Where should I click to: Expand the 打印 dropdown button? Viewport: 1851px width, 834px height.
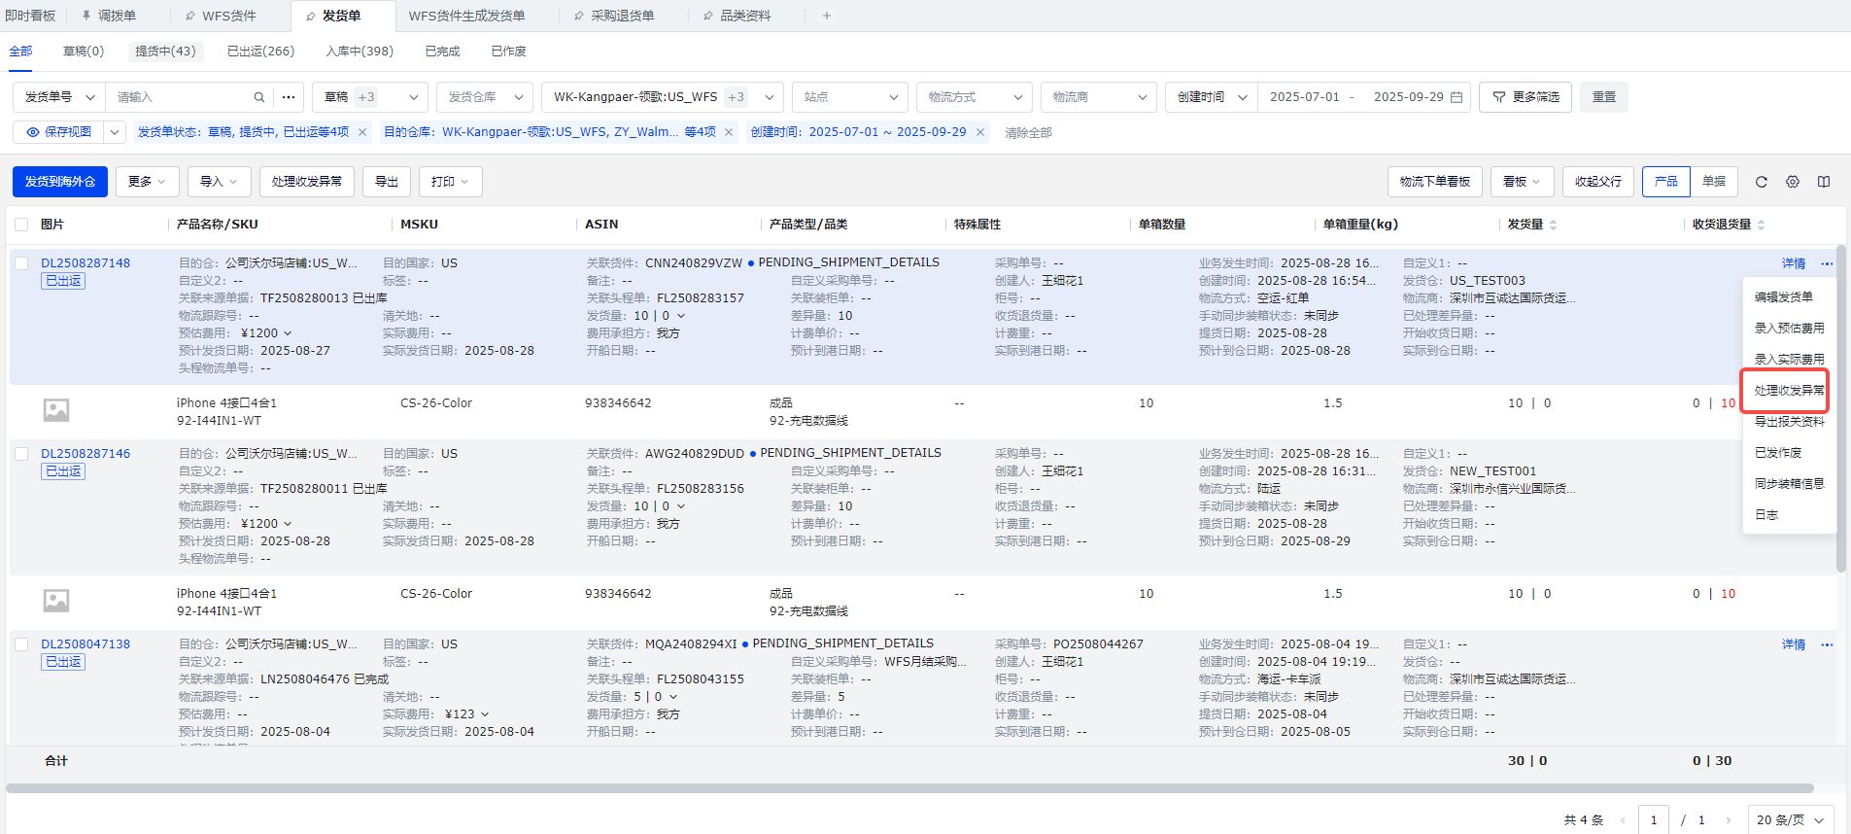pyautogui.click(x=450, y=182)
